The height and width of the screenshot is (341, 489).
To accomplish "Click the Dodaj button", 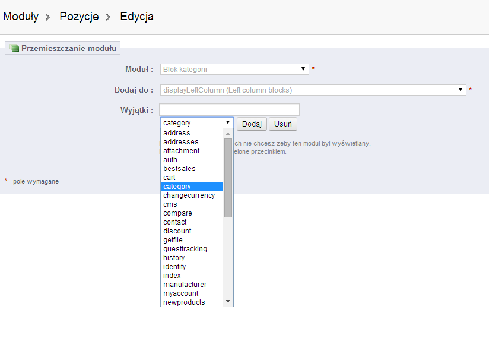I will 252,124.
